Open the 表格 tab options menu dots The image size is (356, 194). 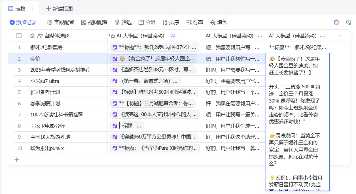tap(32, 8)
